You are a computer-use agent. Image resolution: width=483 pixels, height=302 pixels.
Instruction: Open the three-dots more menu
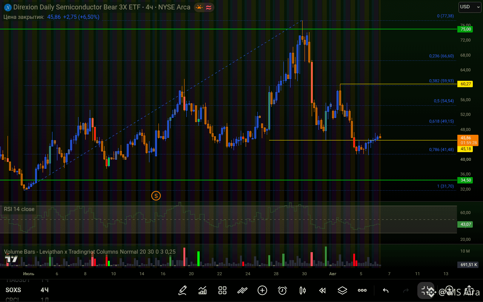(362, 290)
